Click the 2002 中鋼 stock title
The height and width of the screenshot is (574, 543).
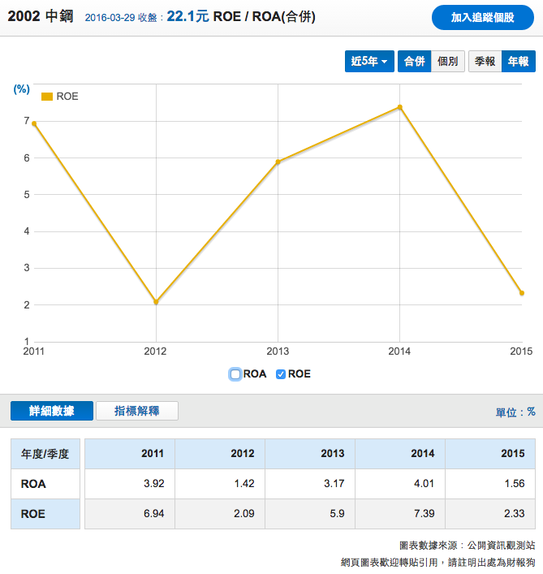coord(41,16)
